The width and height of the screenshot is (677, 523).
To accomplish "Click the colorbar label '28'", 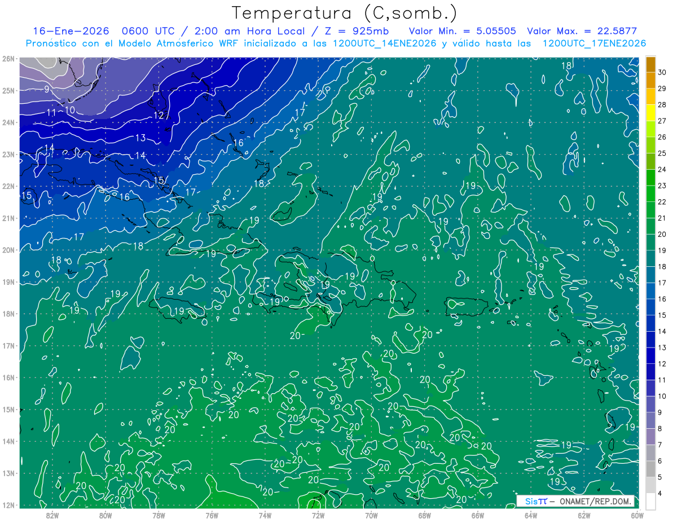I will pyautogui.click(x=662, y=105).
